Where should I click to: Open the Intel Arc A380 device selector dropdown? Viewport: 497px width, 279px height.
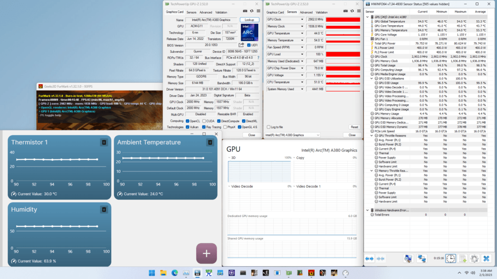(292, 135)
